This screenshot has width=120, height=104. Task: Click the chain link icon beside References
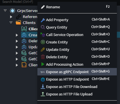[18, 17]
